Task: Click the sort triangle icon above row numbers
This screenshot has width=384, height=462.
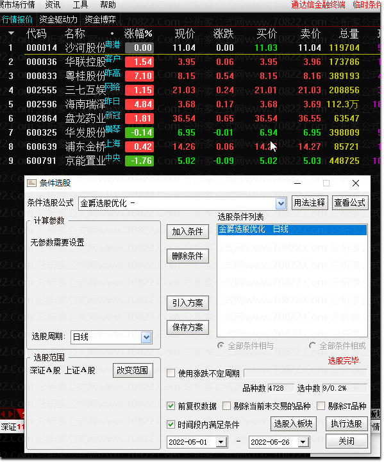Action: [12, 33]
